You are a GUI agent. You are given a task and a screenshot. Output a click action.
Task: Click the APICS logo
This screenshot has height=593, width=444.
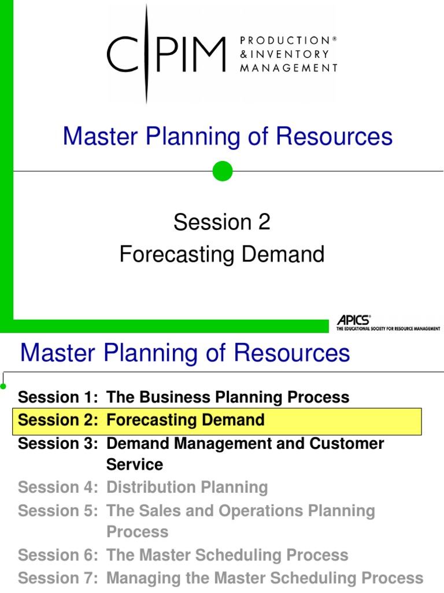click(353, 319)
